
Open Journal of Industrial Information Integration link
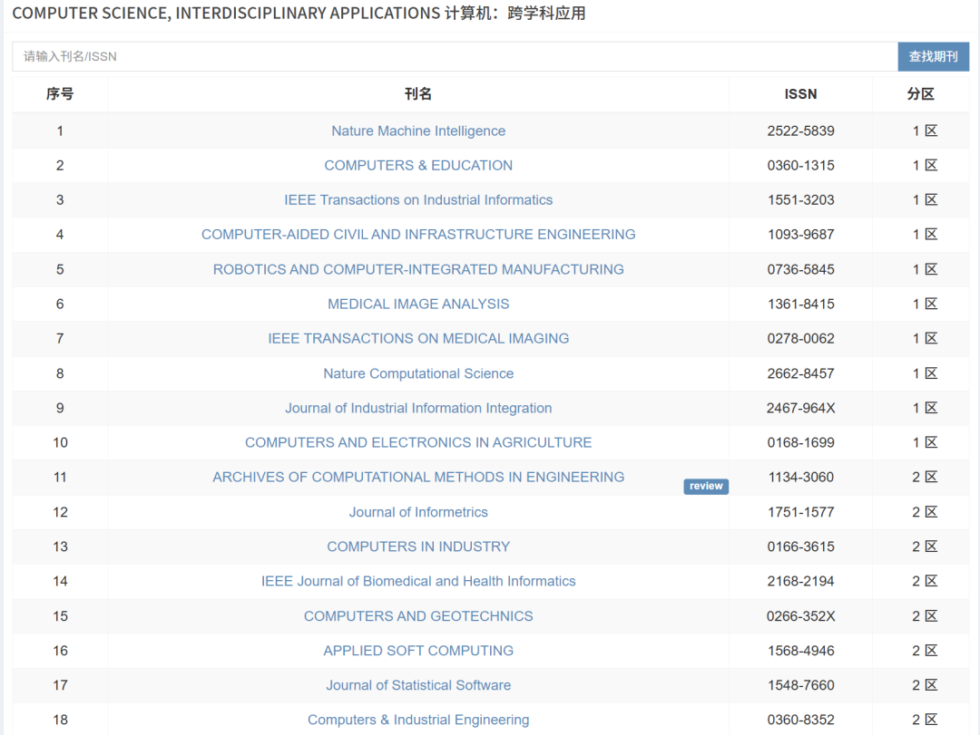pyautogui.click(x=418, y=408)
